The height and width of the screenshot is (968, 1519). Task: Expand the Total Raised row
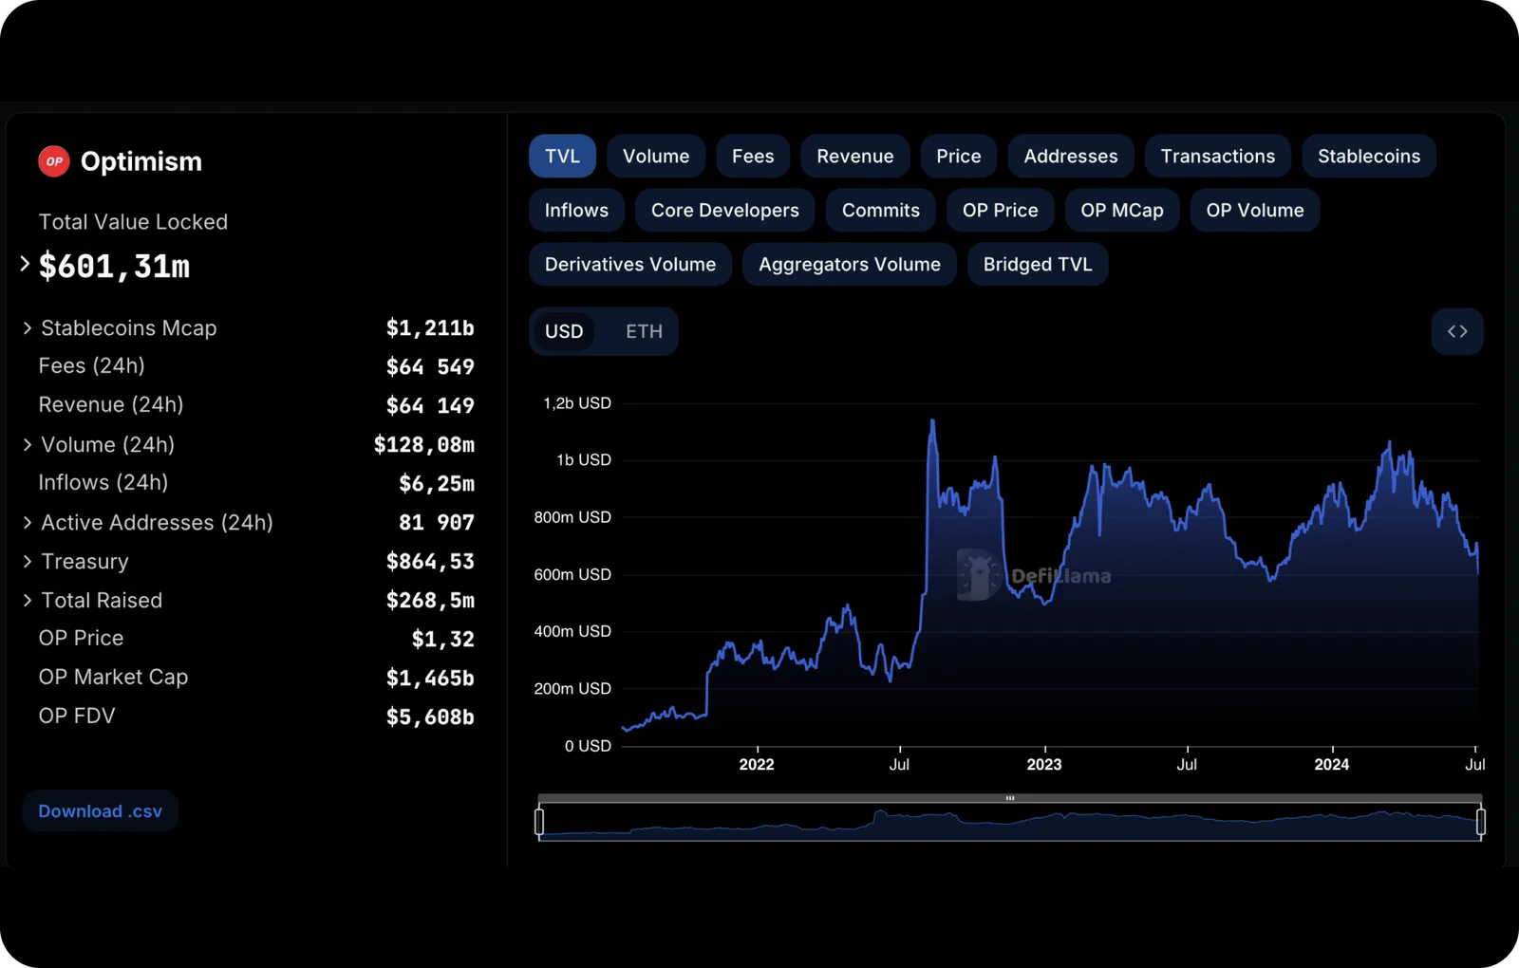[28, 600]
